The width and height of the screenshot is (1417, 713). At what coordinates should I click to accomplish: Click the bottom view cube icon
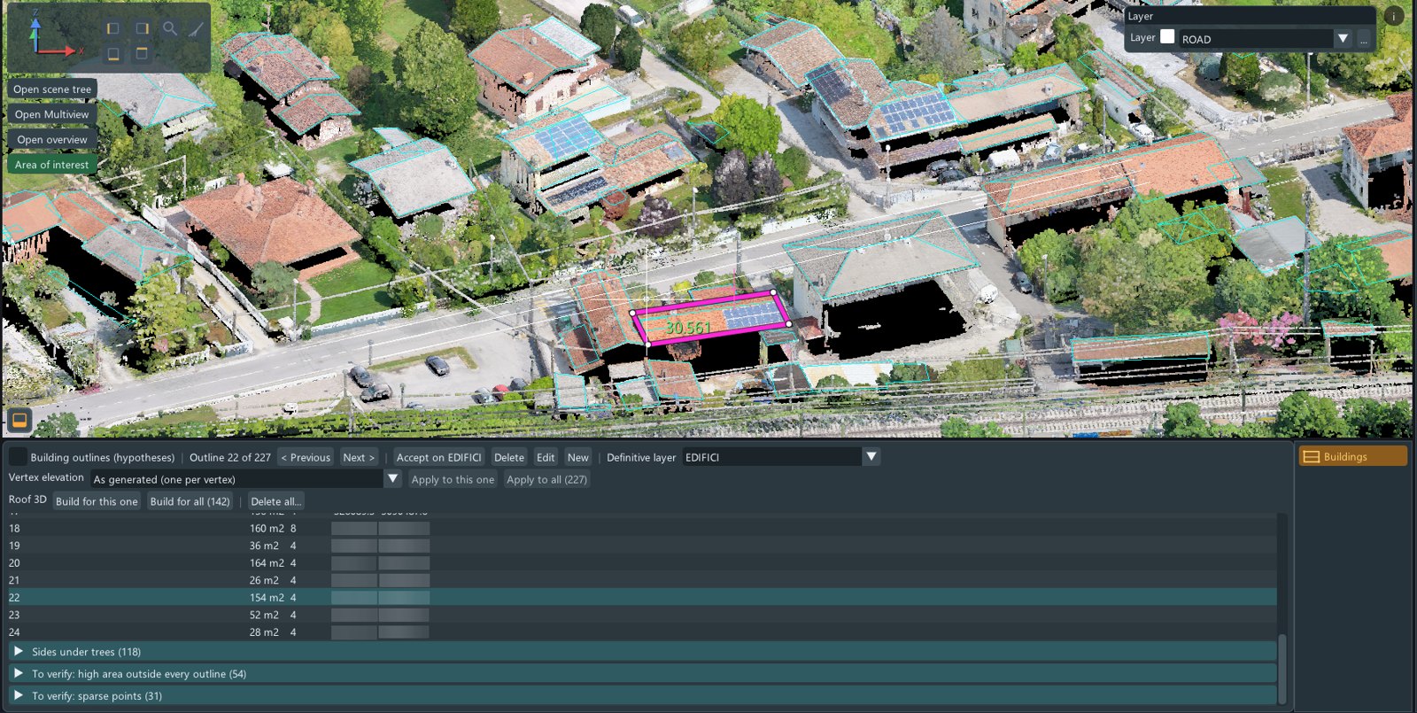pos(112,54)
